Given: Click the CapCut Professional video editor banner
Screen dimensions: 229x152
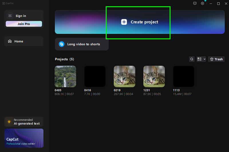Looking at the screenshot, I should (24, 138).
